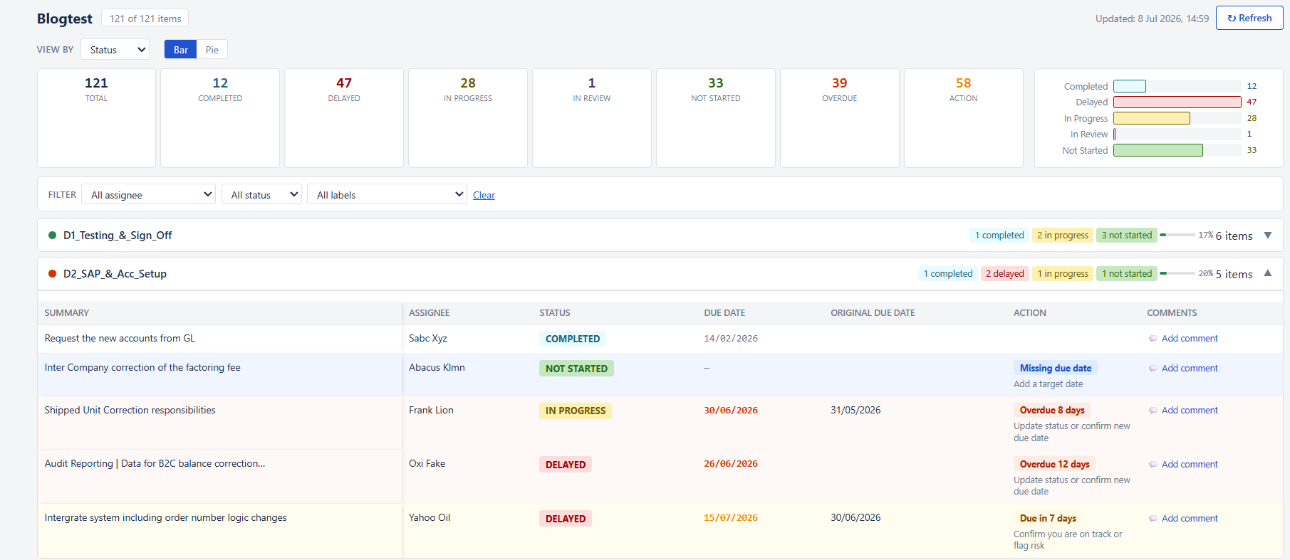
Task: Collapse the D2_SAP_&_Acc_Setup group arrow
Action: pos(1268,273)
